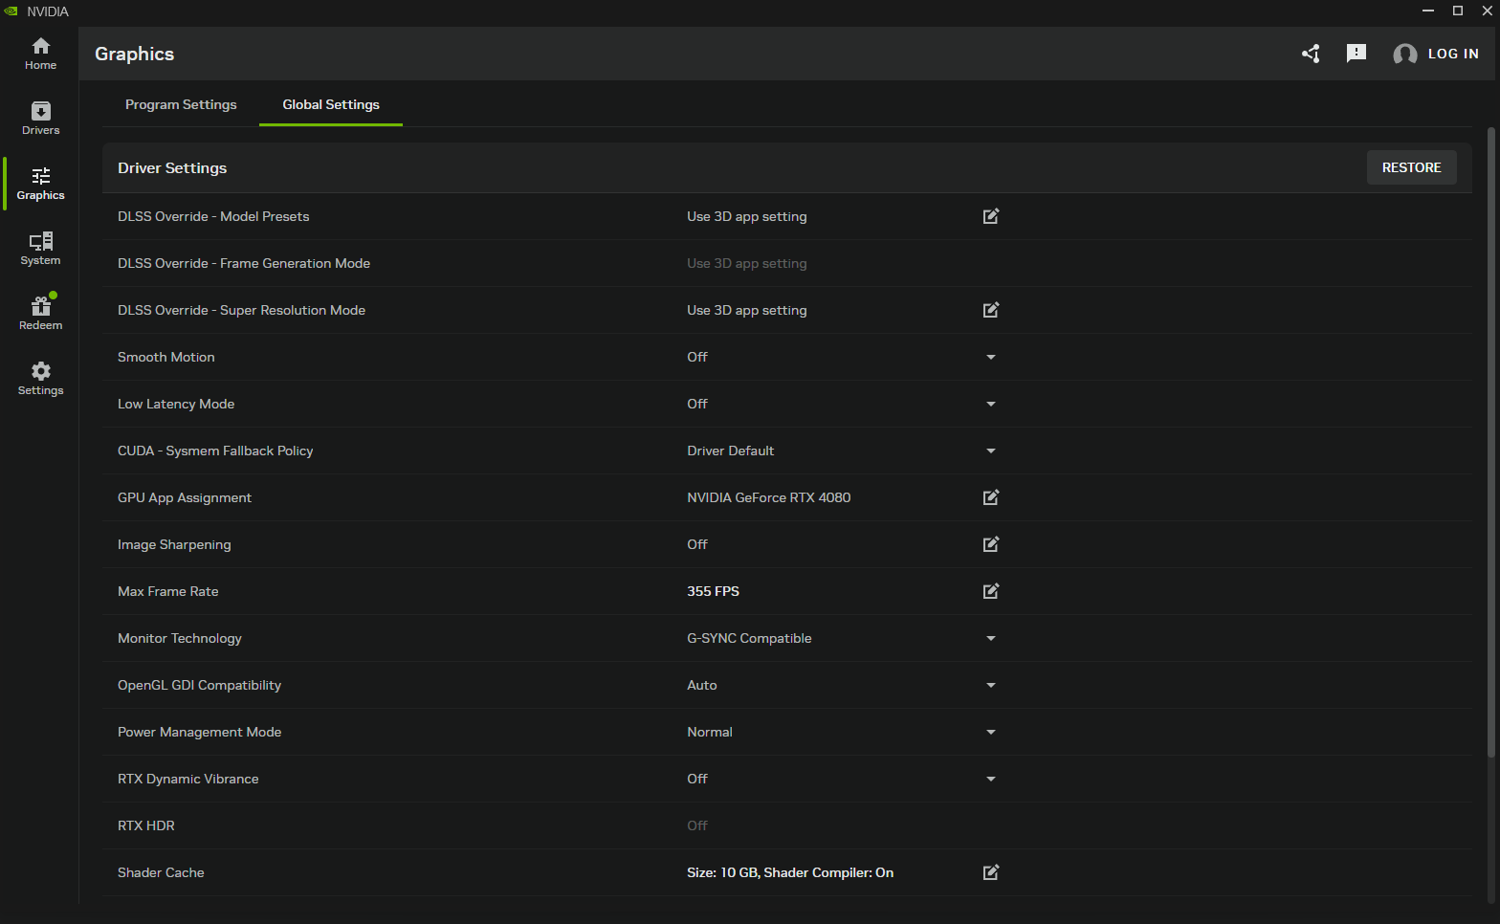Edit Shader Cache setting
The height and width of the screenshot is (924, 1500).
pos(991,872)
